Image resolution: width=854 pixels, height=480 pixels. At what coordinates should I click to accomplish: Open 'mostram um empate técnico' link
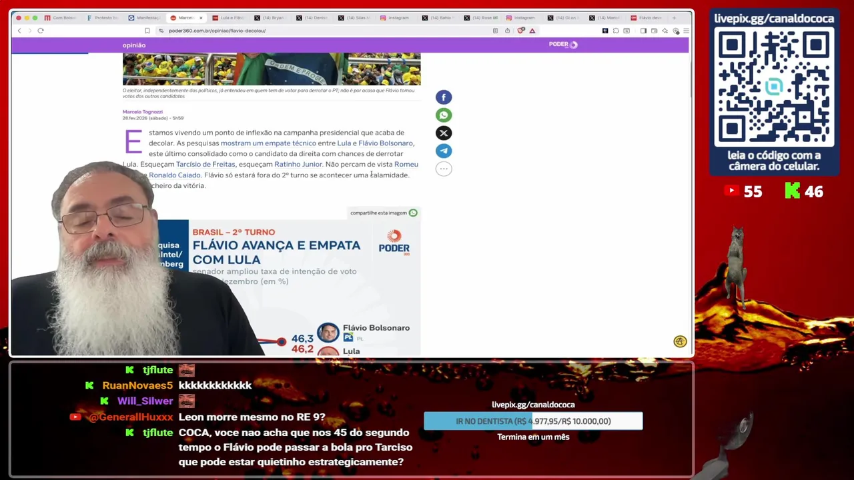pyautogui.click(x=268, y=143)
